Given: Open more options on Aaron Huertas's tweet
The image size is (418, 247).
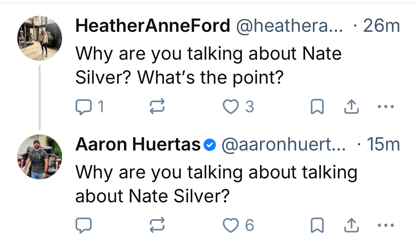Looking at the screenshot, I should (x=386, y=225).
